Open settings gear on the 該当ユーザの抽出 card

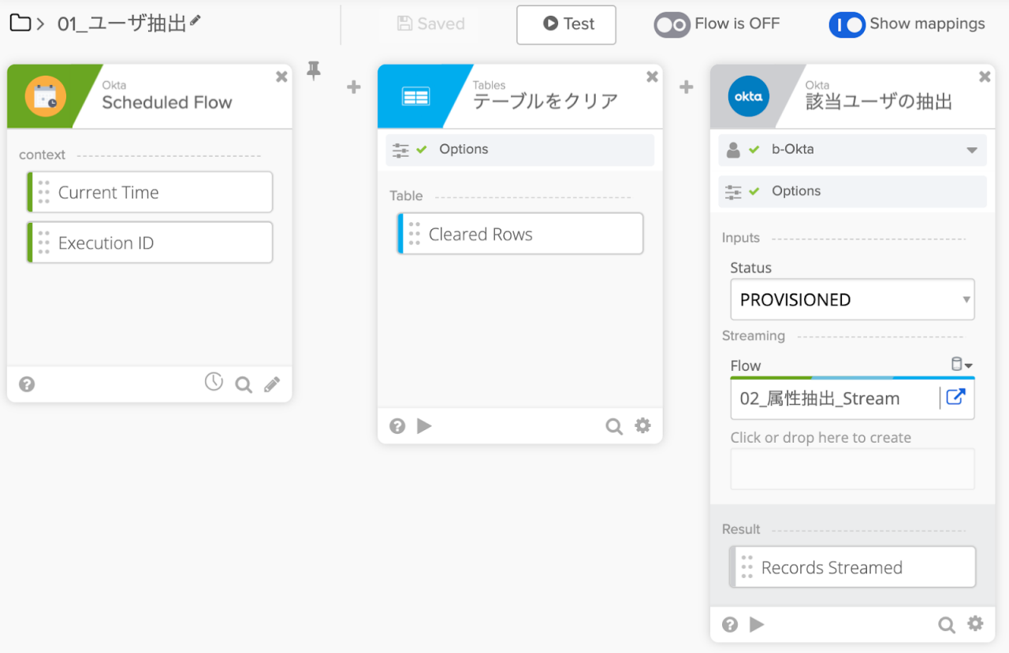point(976,624)
